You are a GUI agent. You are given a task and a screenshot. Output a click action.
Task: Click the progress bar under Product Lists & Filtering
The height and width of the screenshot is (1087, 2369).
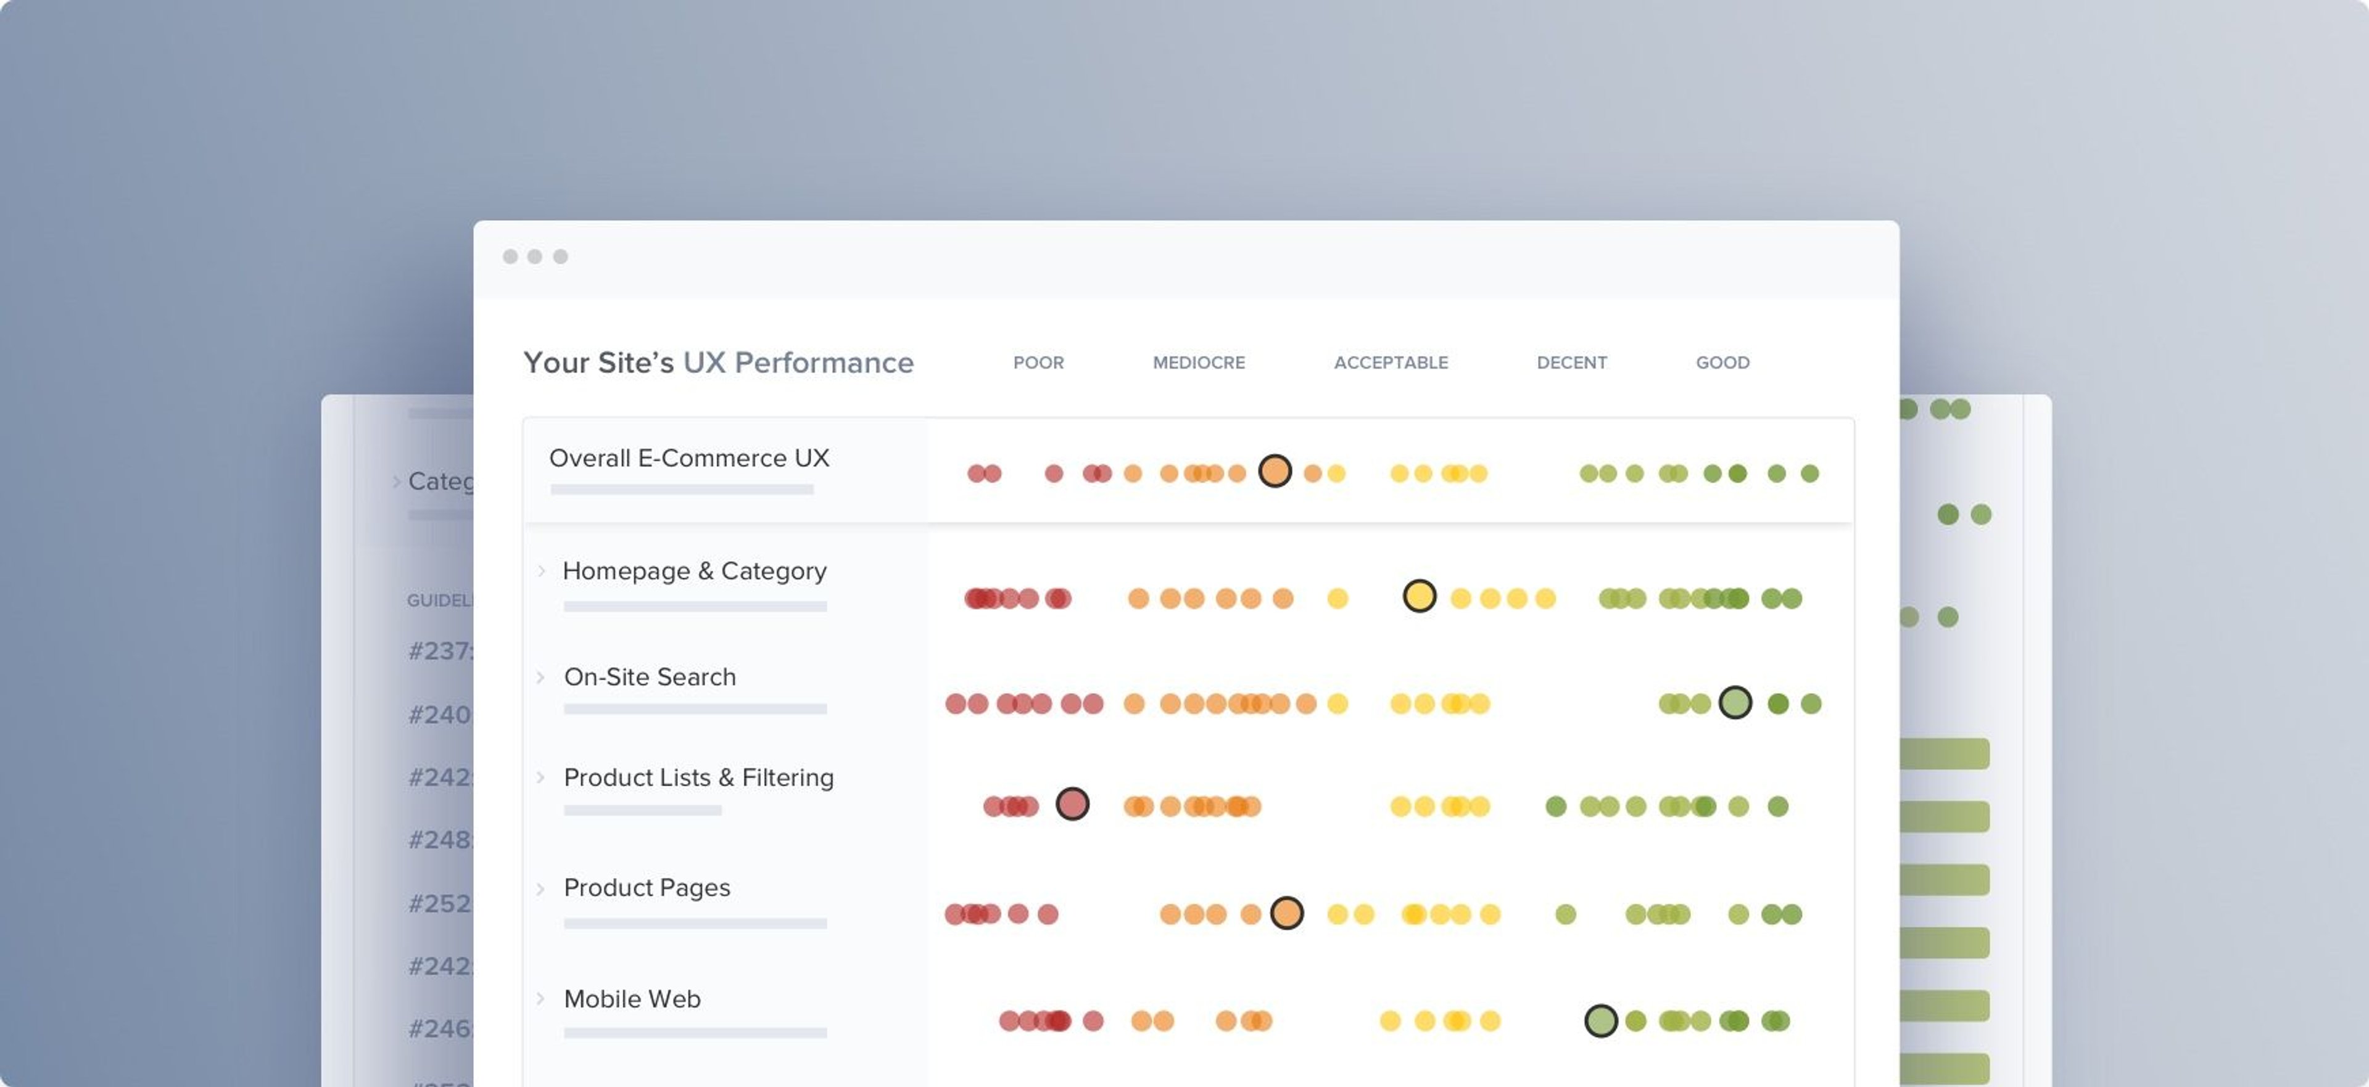point(643,810)
